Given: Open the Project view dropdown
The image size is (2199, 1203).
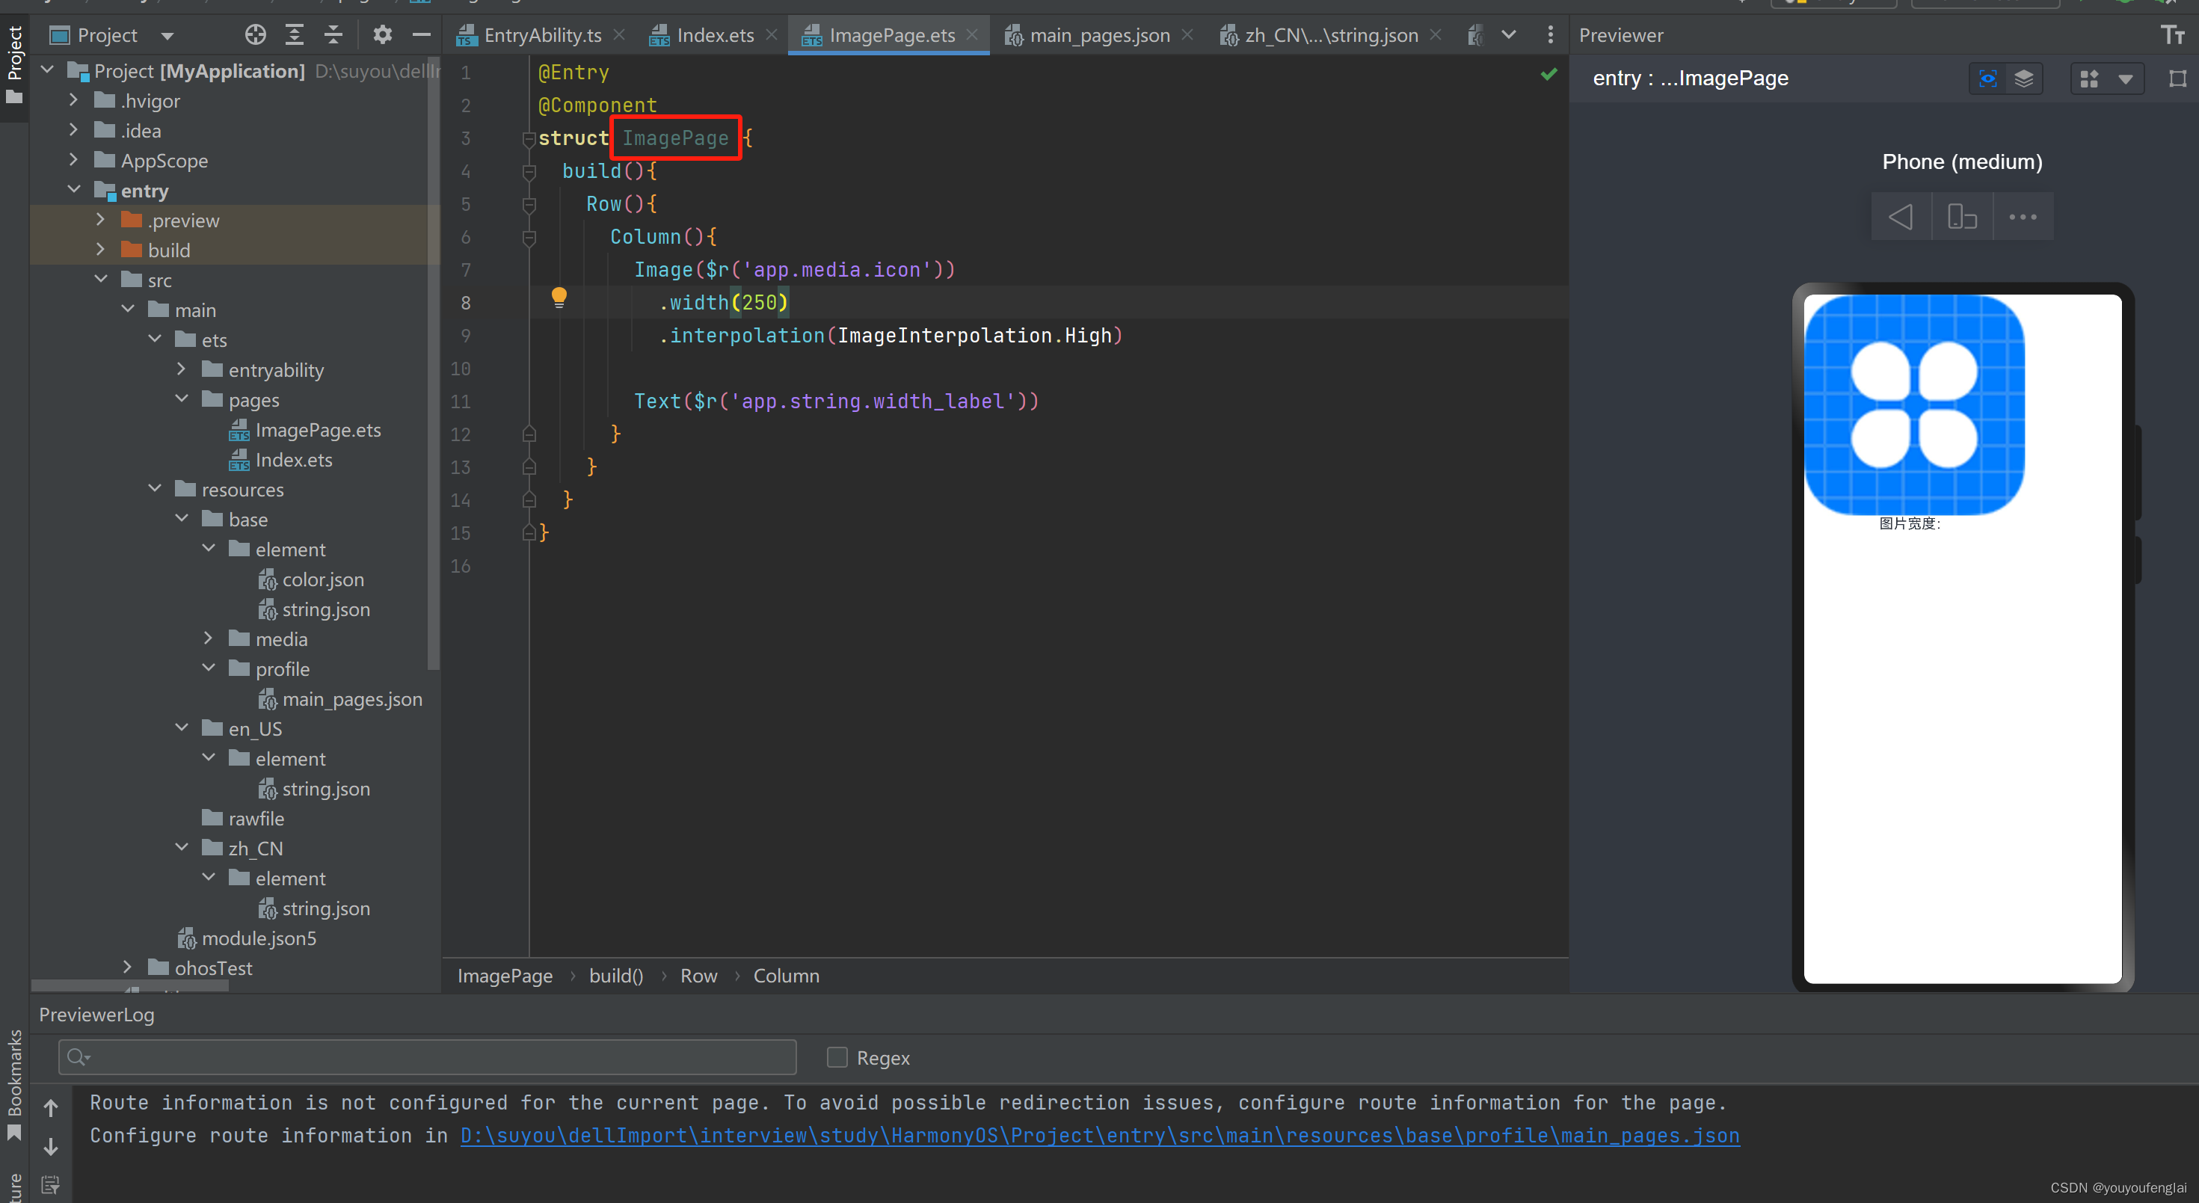Looking at the screenshot, I should pyautogui.click(x=167, y=36).
